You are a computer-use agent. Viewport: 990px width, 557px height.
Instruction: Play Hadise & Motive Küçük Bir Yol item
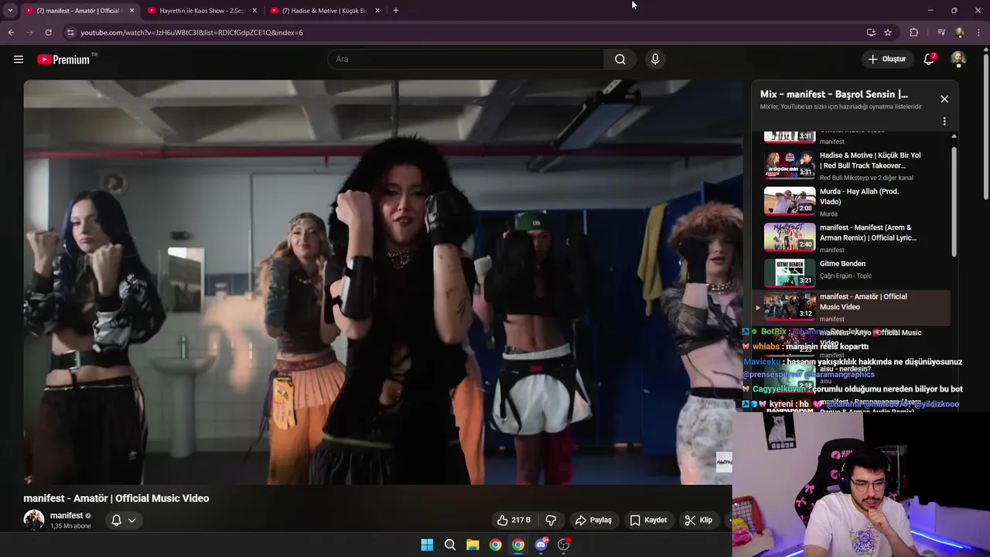[x=851, y=165]
